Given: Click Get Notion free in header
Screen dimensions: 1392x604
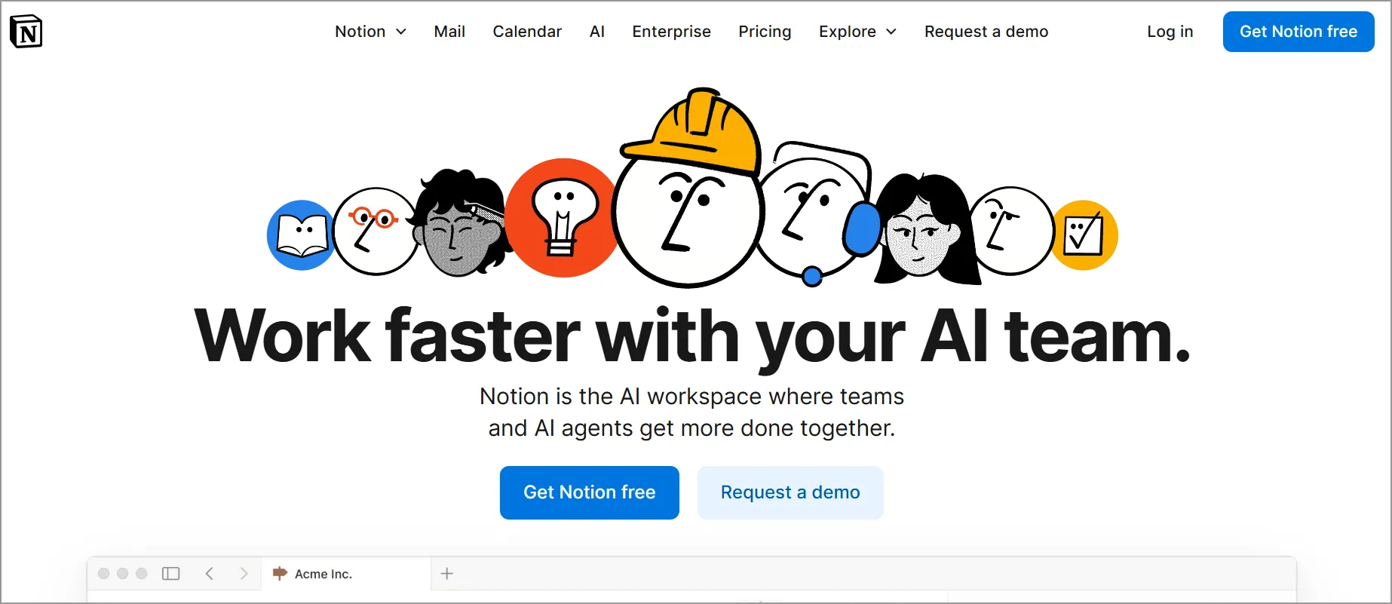Looking at the screenshot, I should [1298, 32].
